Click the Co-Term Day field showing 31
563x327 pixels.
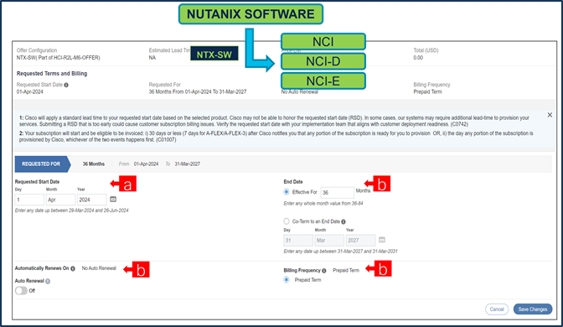pos(298,241)
